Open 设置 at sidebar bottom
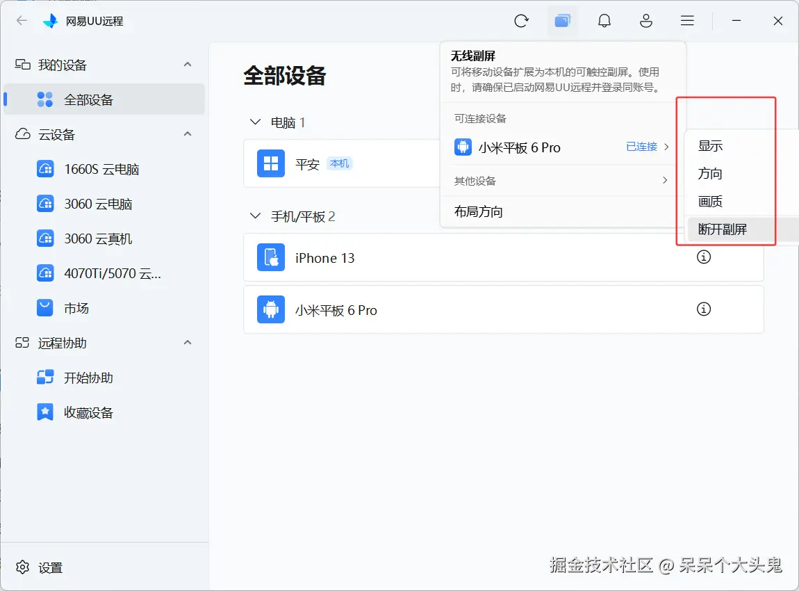The image size is (799, 591). (x=51, y=567)
